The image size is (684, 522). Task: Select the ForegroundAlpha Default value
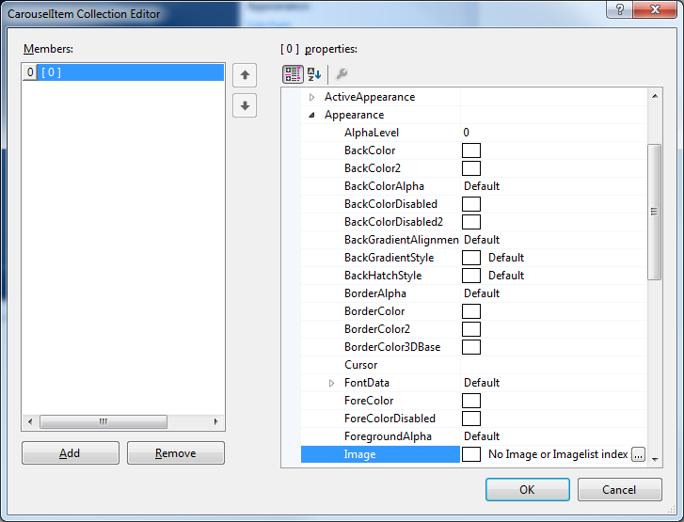pos(482,436)
